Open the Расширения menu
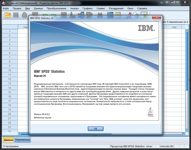Image resolution: width=191 pixels, height=150 pixels. tap(116, 9)
